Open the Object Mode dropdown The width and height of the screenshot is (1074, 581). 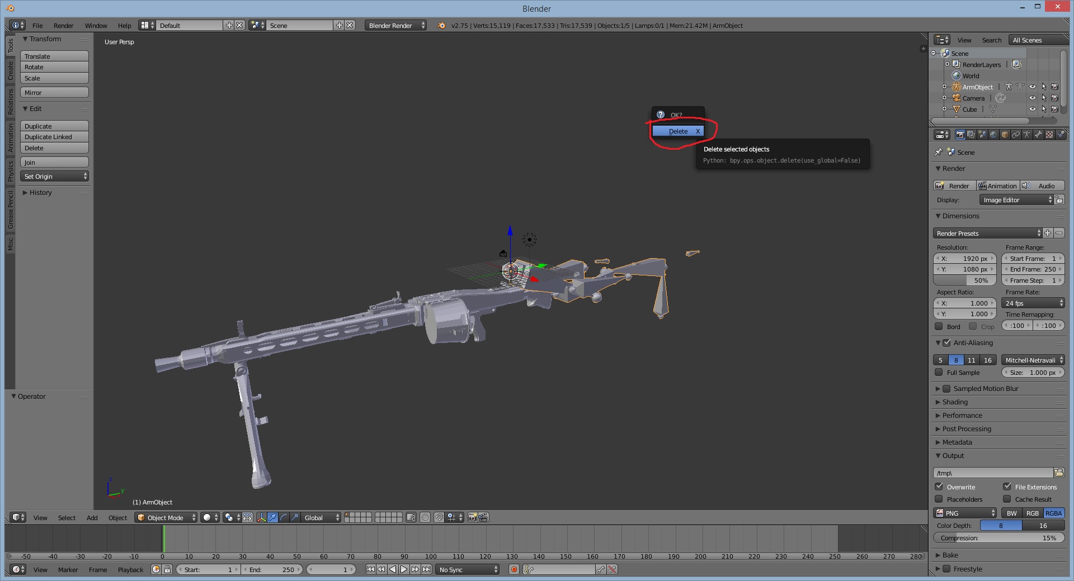166,517
